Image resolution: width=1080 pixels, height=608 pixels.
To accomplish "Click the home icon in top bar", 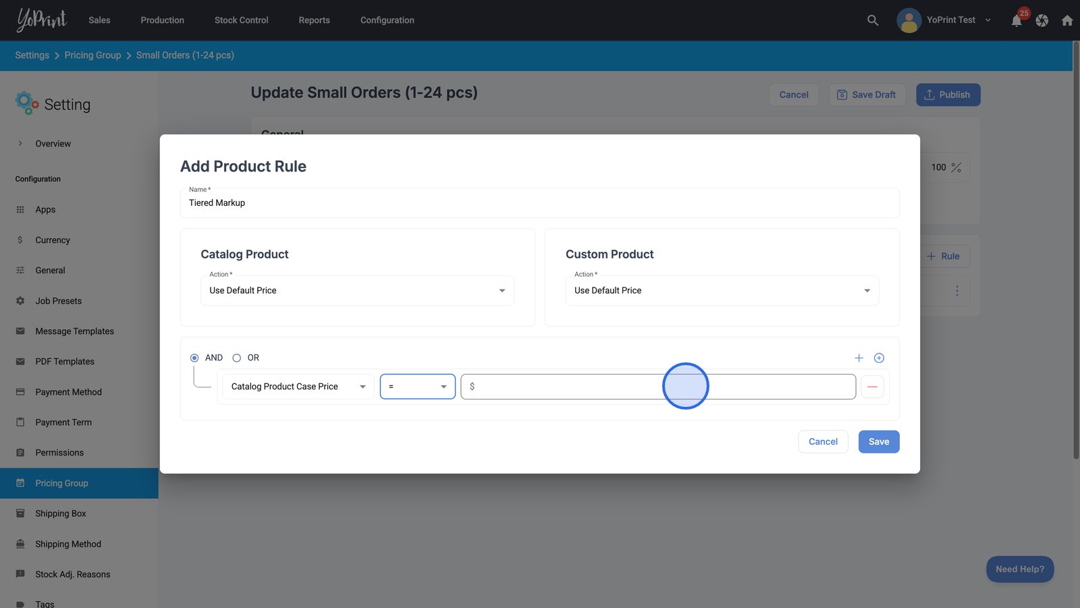I will [1066, 21].
